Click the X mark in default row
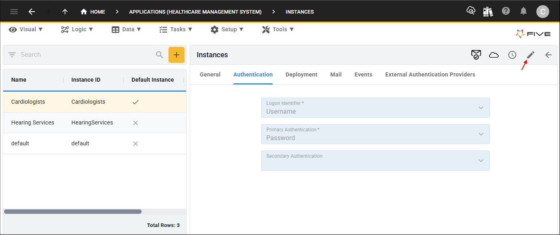 coord(136,144)
